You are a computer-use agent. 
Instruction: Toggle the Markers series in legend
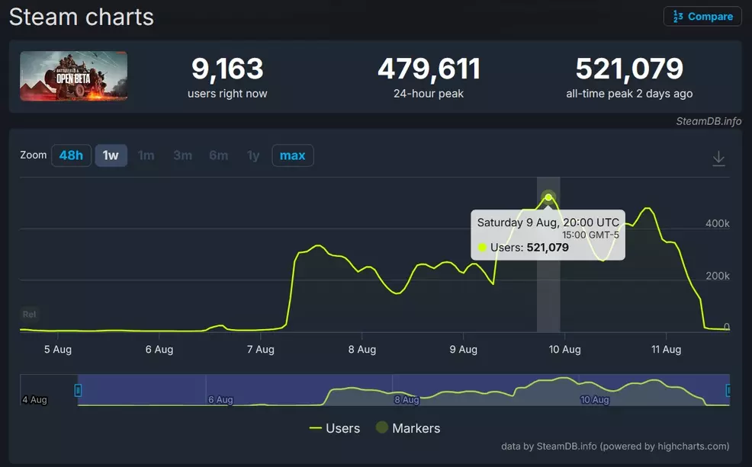408,427
